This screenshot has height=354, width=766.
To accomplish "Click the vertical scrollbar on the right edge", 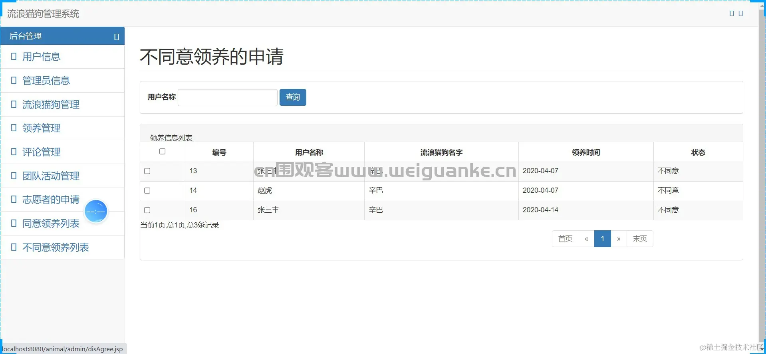I will coord(762,176).
